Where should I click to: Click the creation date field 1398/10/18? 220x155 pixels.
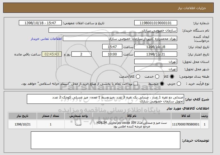156,47
